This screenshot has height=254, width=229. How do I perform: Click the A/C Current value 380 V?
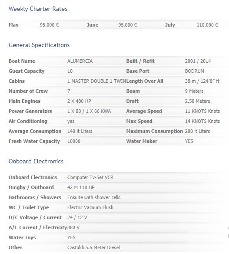73,227
